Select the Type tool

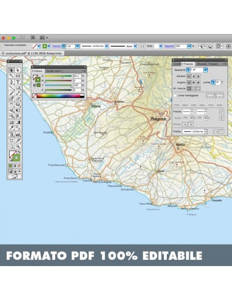(18, 82)
